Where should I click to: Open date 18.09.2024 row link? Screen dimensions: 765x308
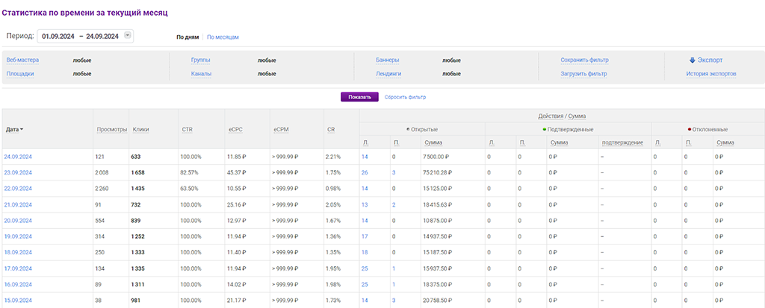[18, 253]
